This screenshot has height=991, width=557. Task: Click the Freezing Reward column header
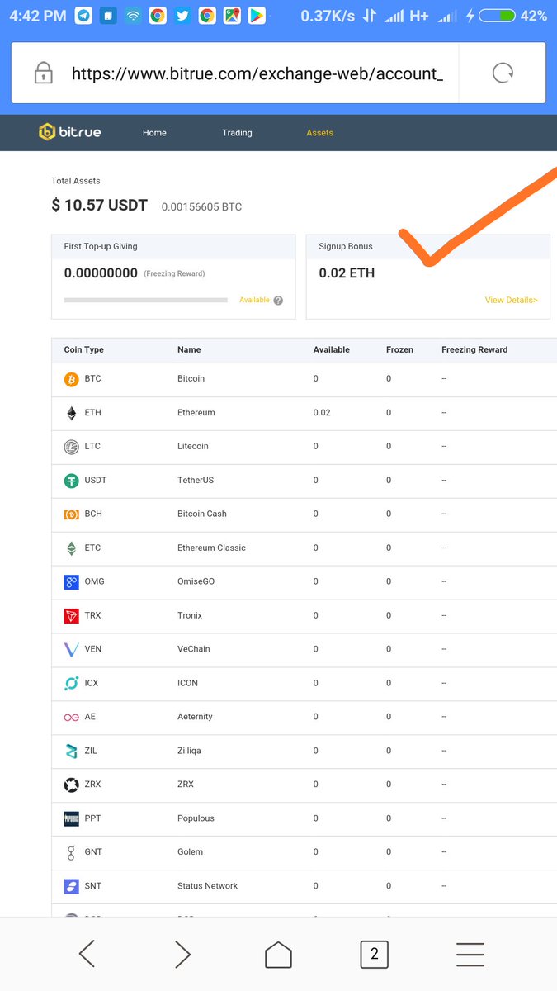point(474,350)
